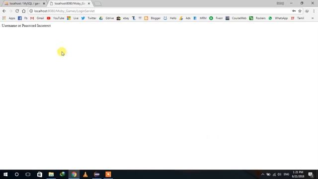318x179 pixels.
Task: Launch Microsoft Store from taskbar
Action: coord(40,175)
